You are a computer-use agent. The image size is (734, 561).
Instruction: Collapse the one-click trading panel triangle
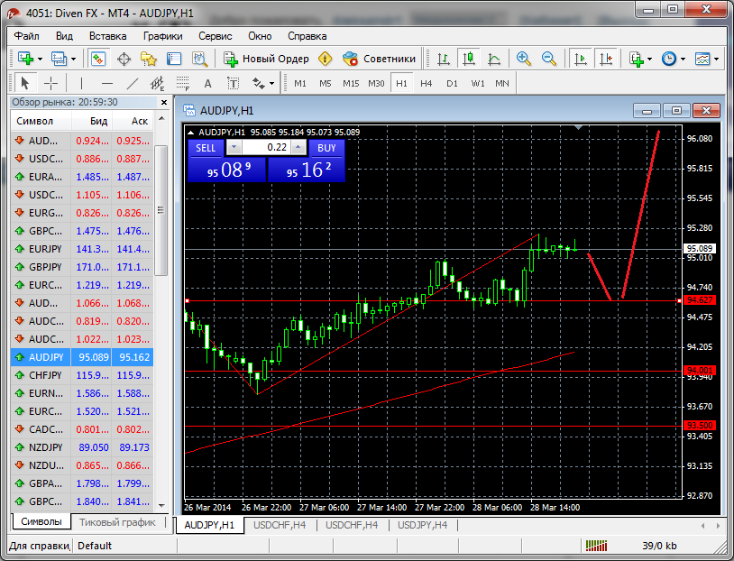click(190, 133)
